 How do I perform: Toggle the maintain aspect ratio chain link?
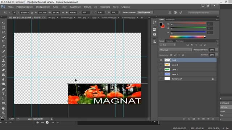tap(63, 13)
